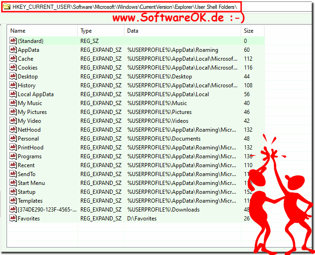The height and width of the screenshot is (255, 315).
Task: Click the string icon beside Cache
Action: (13, 58)
